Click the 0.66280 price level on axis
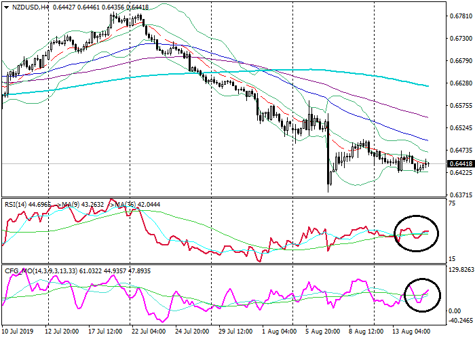This screenshot has height=339, width=475. pyautogui.click(x=460, y=83)
